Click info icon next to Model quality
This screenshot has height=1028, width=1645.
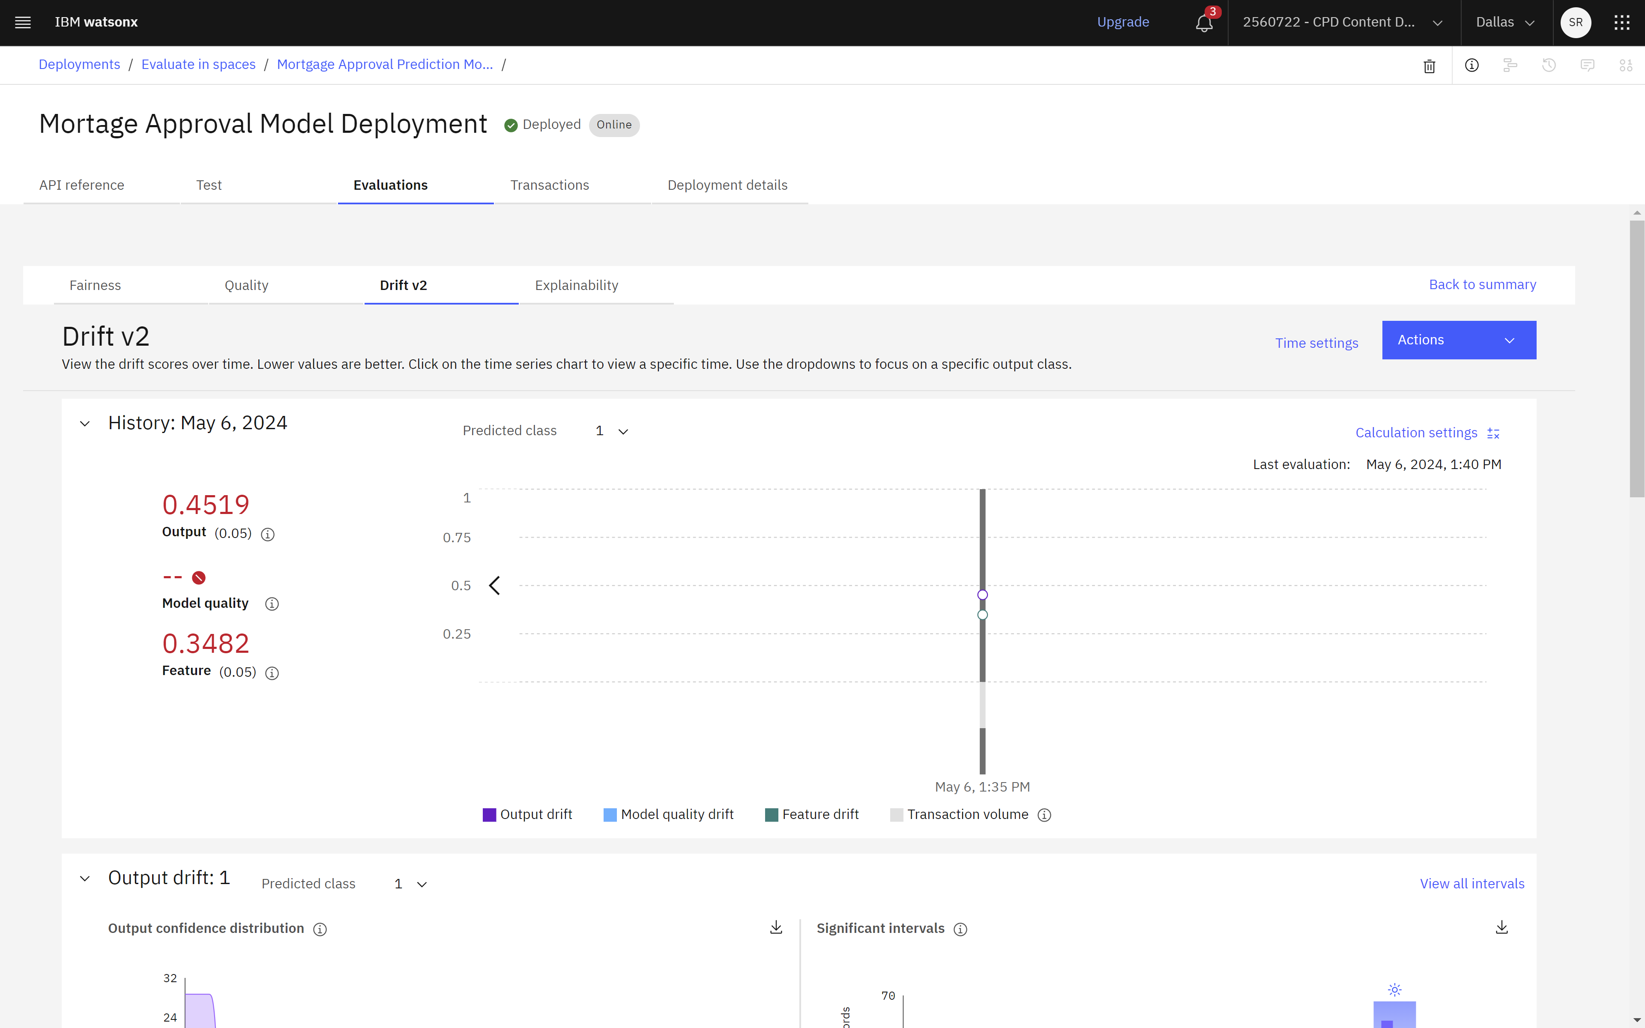coord(272,604)
